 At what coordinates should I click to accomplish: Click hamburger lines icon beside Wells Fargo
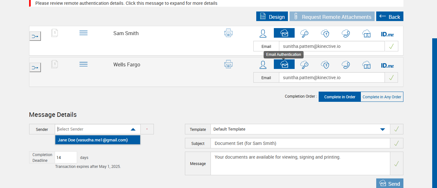point(83,64)
